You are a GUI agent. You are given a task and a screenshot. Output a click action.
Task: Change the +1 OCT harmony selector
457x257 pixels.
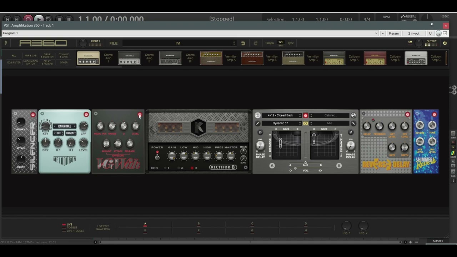(x=59, y=133)
